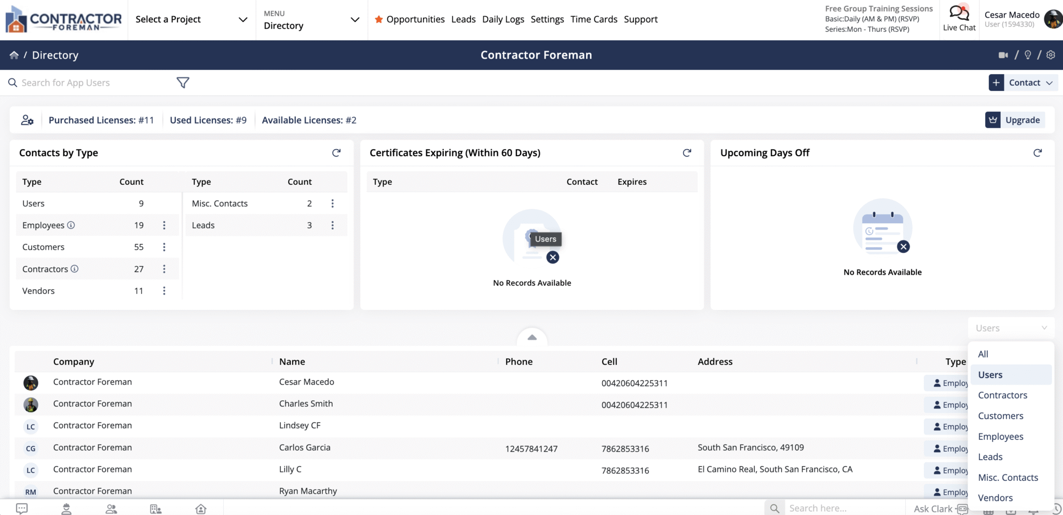The height and width of the screenshot is (515, 1063).
Task: Select All in type list
Action: (1011, 354)
